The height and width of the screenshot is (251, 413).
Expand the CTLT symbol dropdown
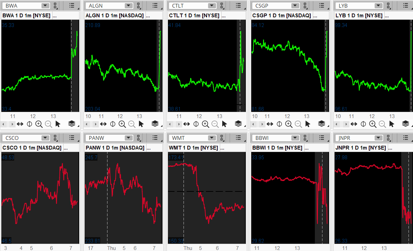coord(212,6)
